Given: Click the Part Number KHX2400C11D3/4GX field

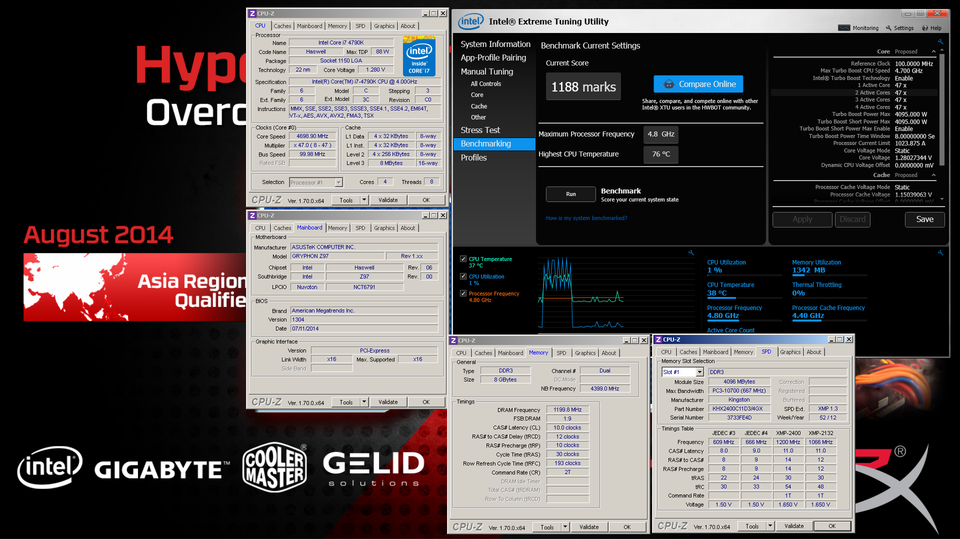Looking at the screenshot, I should (x=739, y=408).
